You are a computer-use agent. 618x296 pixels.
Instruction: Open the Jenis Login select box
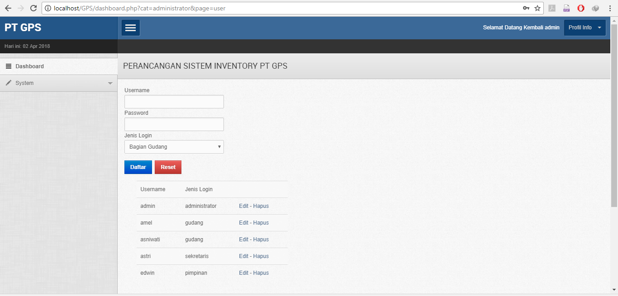click(x=174, y=147)
